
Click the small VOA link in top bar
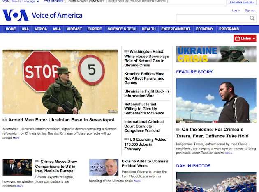pos(6,1)
